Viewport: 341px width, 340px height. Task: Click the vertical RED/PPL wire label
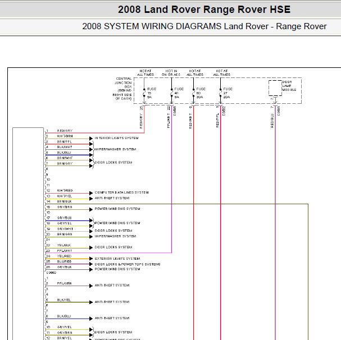click(x=217, y=121)
